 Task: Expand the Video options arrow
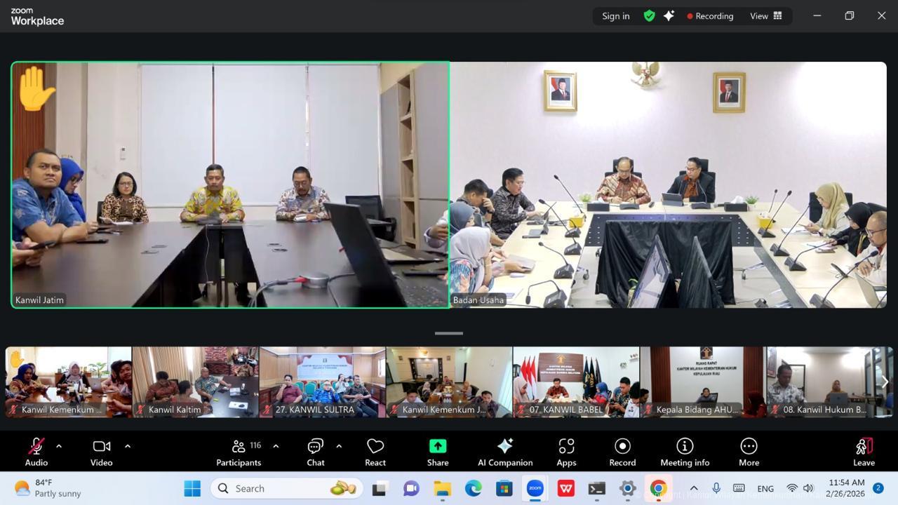[x=128, y=446]
